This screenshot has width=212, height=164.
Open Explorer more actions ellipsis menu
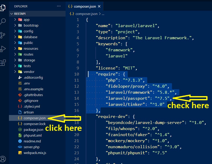(58, 6)
